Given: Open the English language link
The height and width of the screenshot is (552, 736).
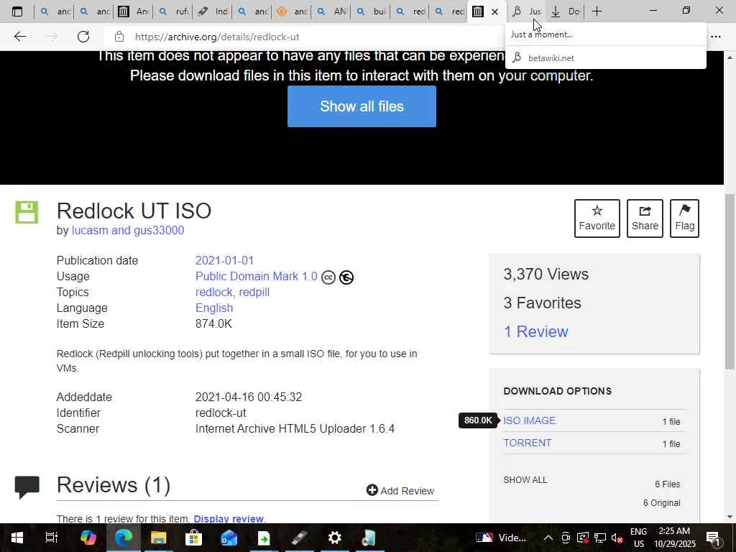Looking at the screenshot, I should [214, 308].
